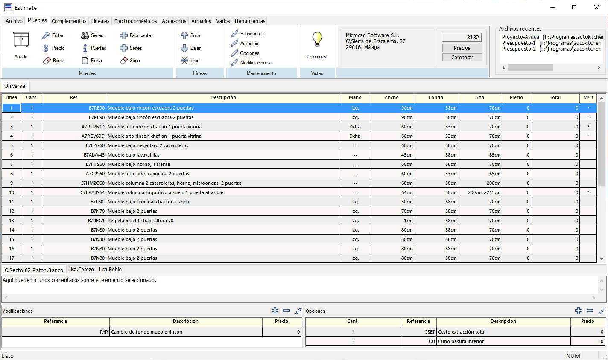This screenshot has width=608, height=360.
Task: Switch to the Lineales tab
Action: pyautogui.click(x=100, y=21)
